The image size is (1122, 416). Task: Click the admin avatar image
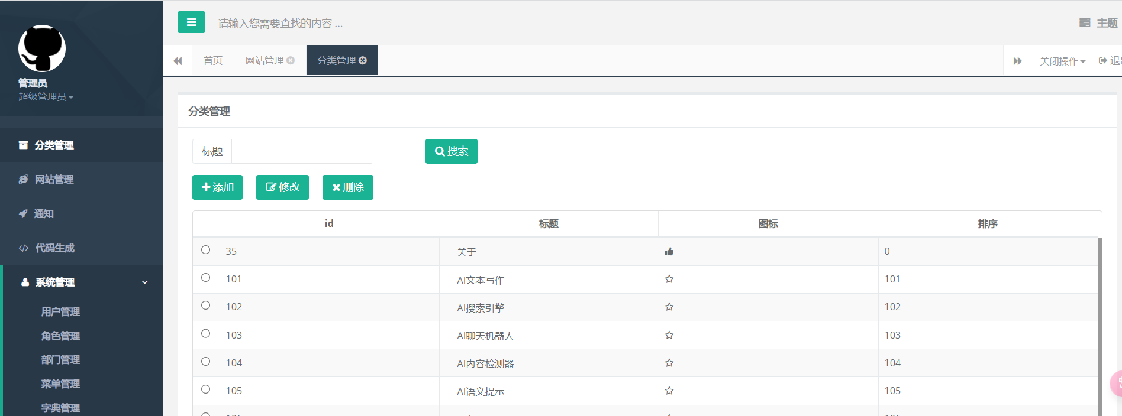point(42,48)
